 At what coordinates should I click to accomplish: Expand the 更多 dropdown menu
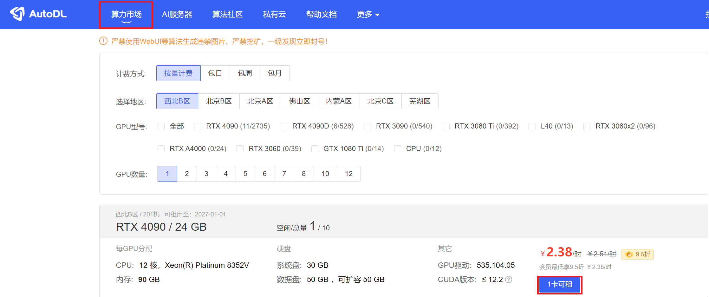(x=368, y=14)
